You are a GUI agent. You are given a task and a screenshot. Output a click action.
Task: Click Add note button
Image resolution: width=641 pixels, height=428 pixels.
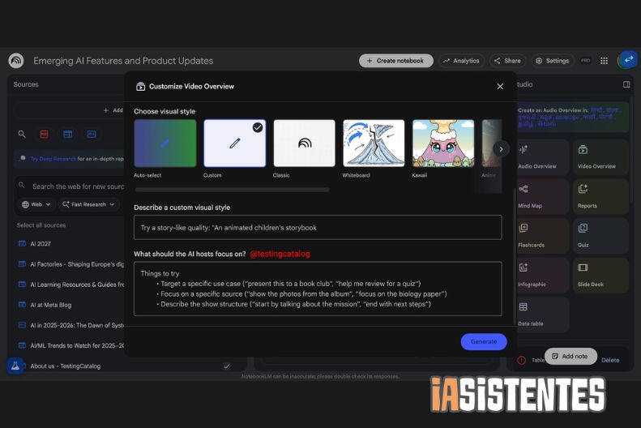[570, 356]
